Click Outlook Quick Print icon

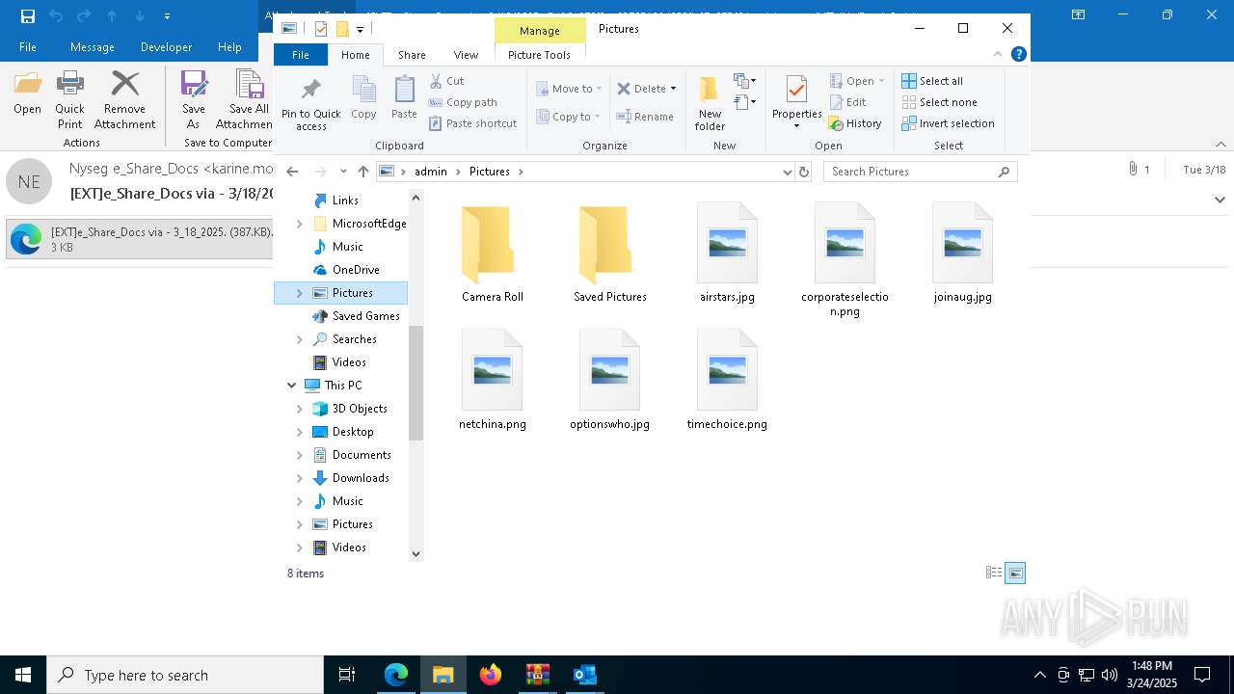point(69,100)
